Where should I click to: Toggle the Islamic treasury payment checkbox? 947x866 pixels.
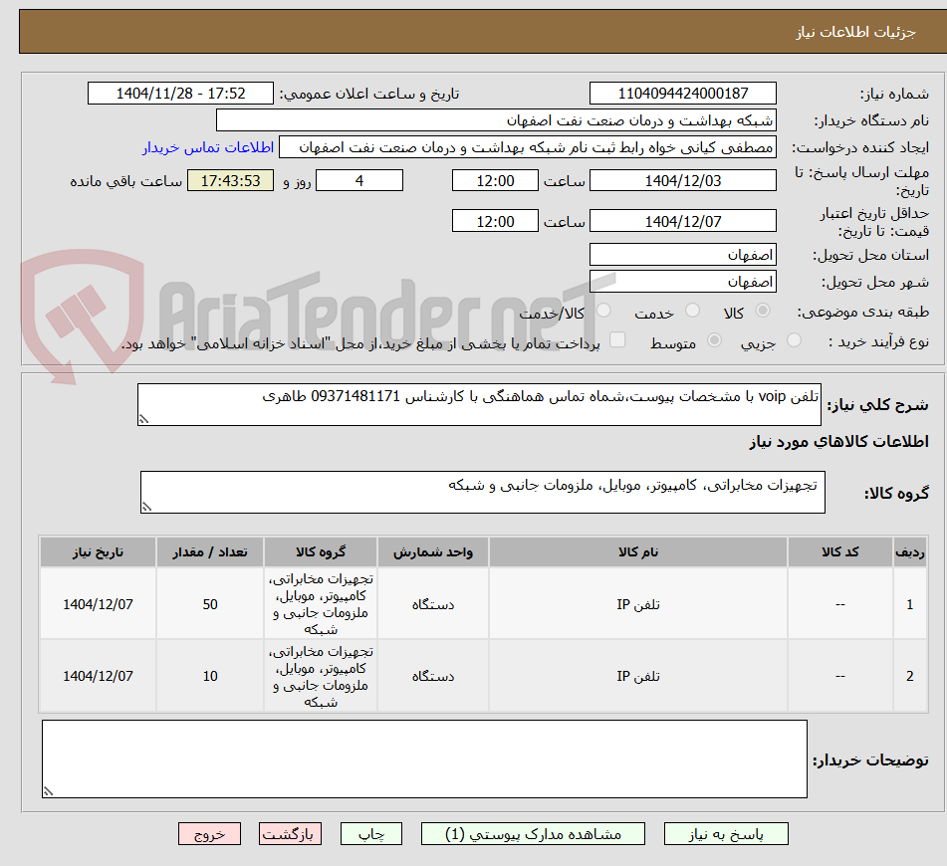click(617, 340)
